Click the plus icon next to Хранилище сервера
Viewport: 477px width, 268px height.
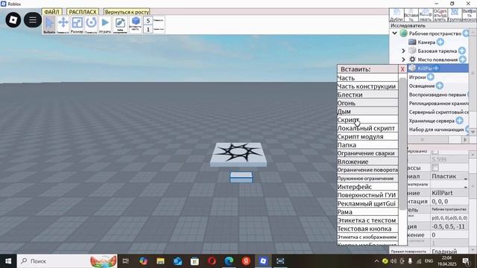459,121
